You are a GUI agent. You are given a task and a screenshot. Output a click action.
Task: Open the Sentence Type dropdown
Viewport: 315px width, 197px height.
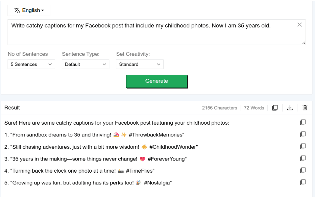85,64
